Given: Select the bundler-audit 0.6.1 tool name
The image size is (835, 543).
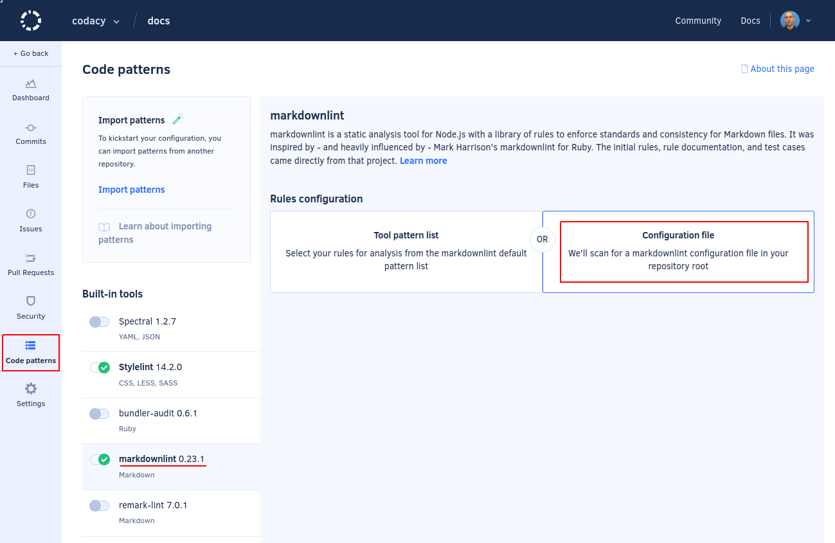Looking at the screenshot, I should [158, 413].
